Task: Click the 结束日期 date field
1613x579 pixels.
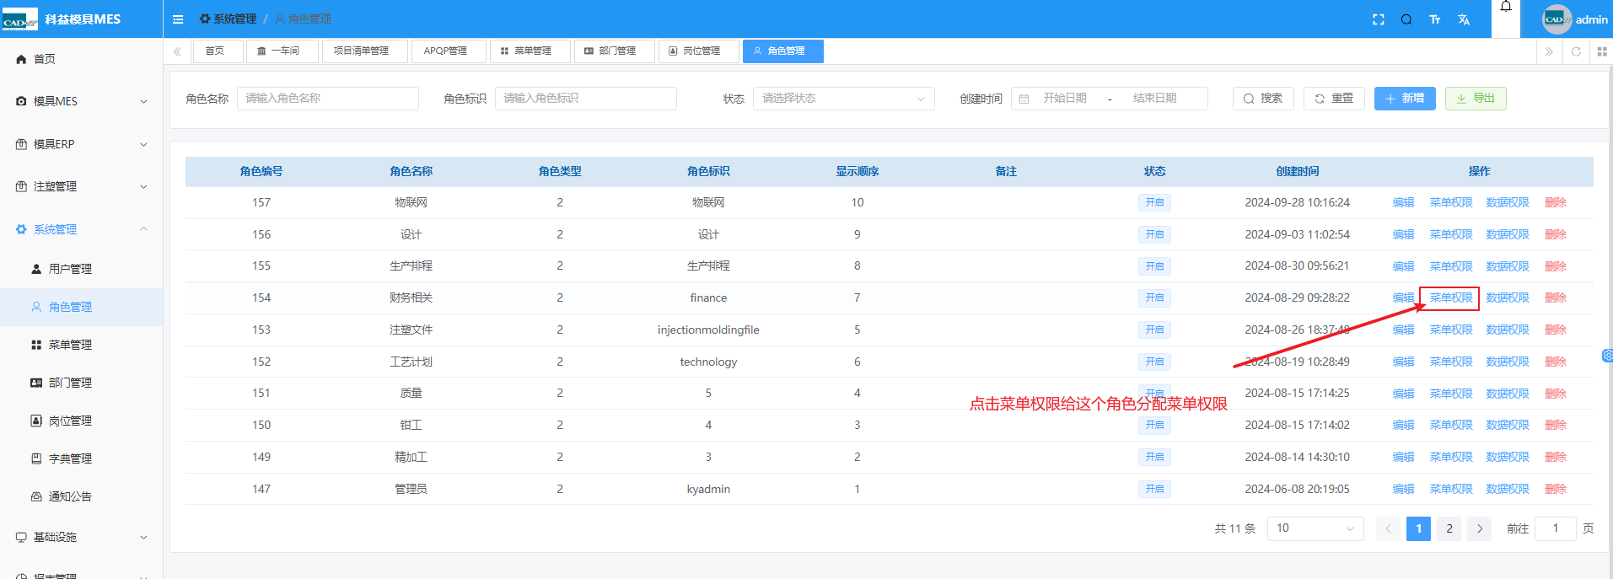Action: point(1154,99)
